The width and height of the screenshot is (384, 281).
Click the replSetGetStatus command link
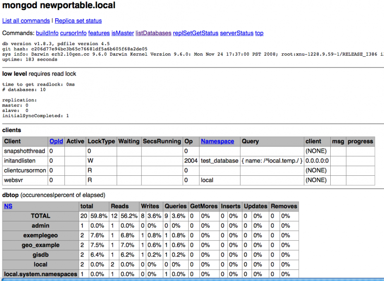point(195,33)
